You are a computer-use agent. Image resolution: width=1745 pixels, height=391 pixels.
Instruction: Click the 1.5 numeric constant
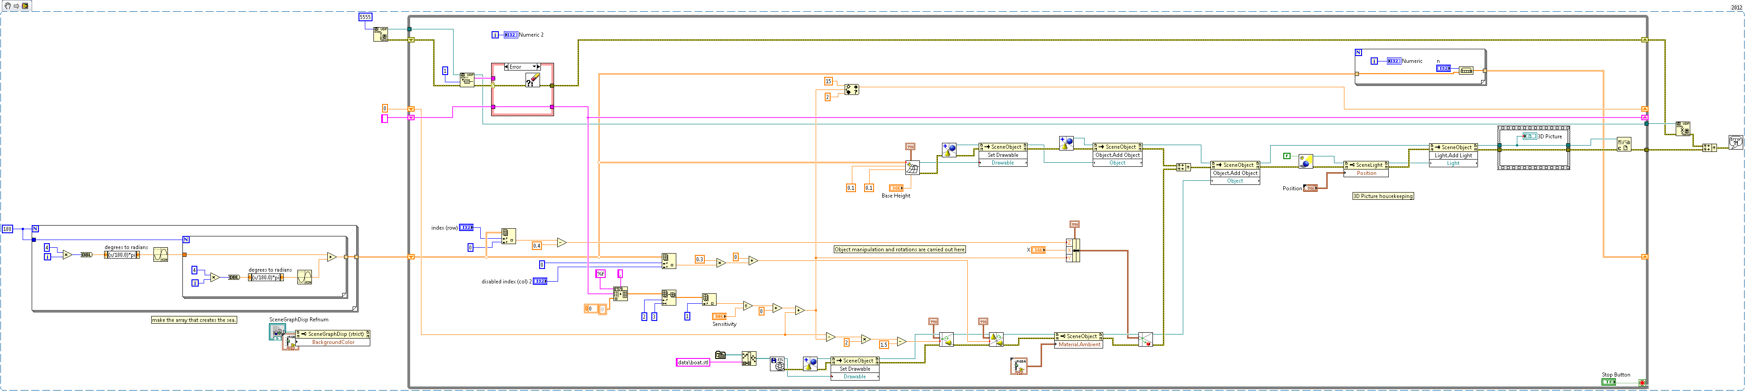[x=883, y=344]
